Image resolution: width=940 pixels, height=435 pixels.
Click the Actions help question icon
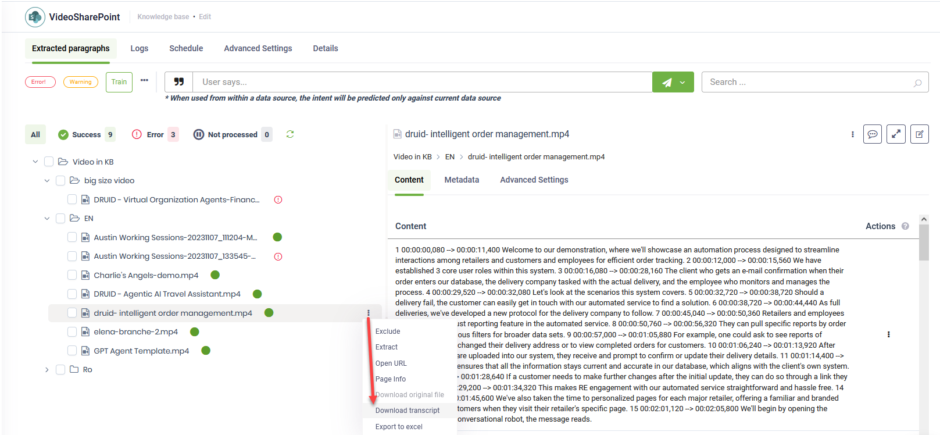coord(905,226)
